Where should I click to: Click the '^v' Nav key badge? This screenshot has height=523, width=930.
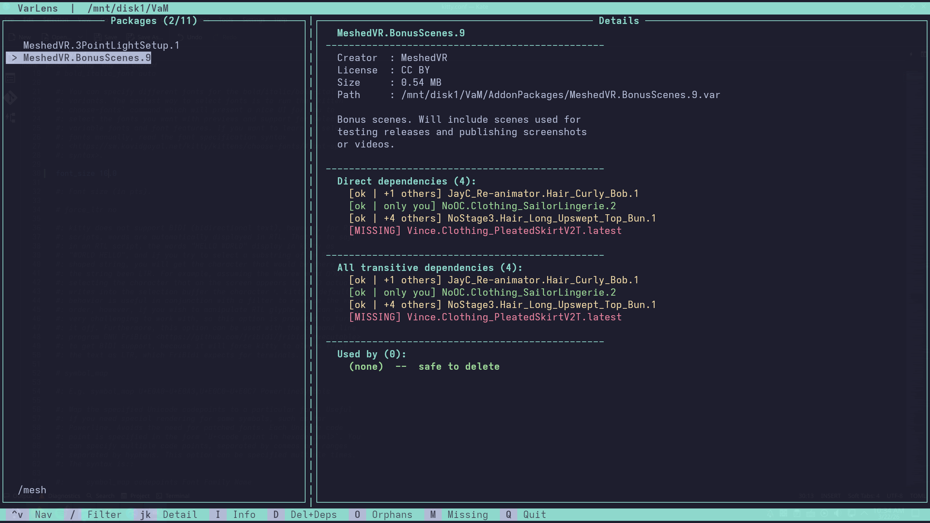pyautogui.click(x=17, y=515)
